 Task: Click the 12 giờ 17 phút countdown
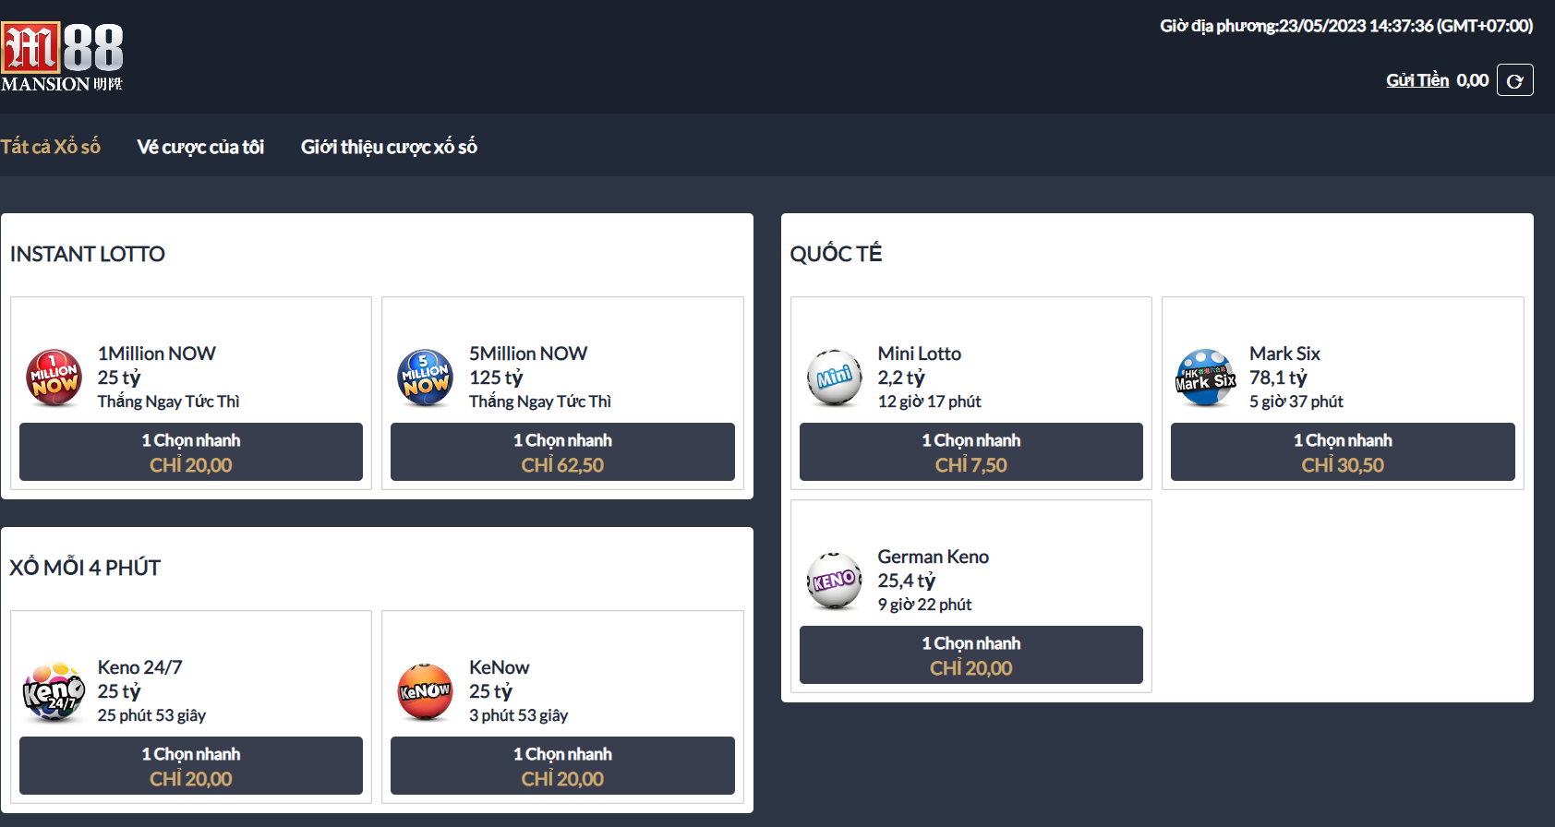(930, 402)
